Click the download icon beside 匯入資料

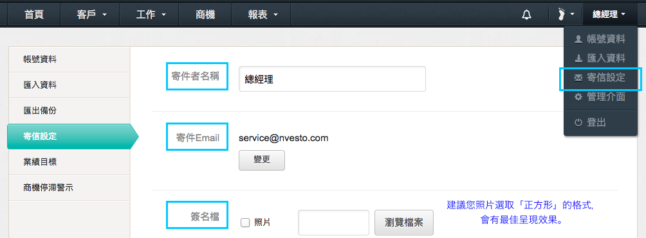point(578,58)
